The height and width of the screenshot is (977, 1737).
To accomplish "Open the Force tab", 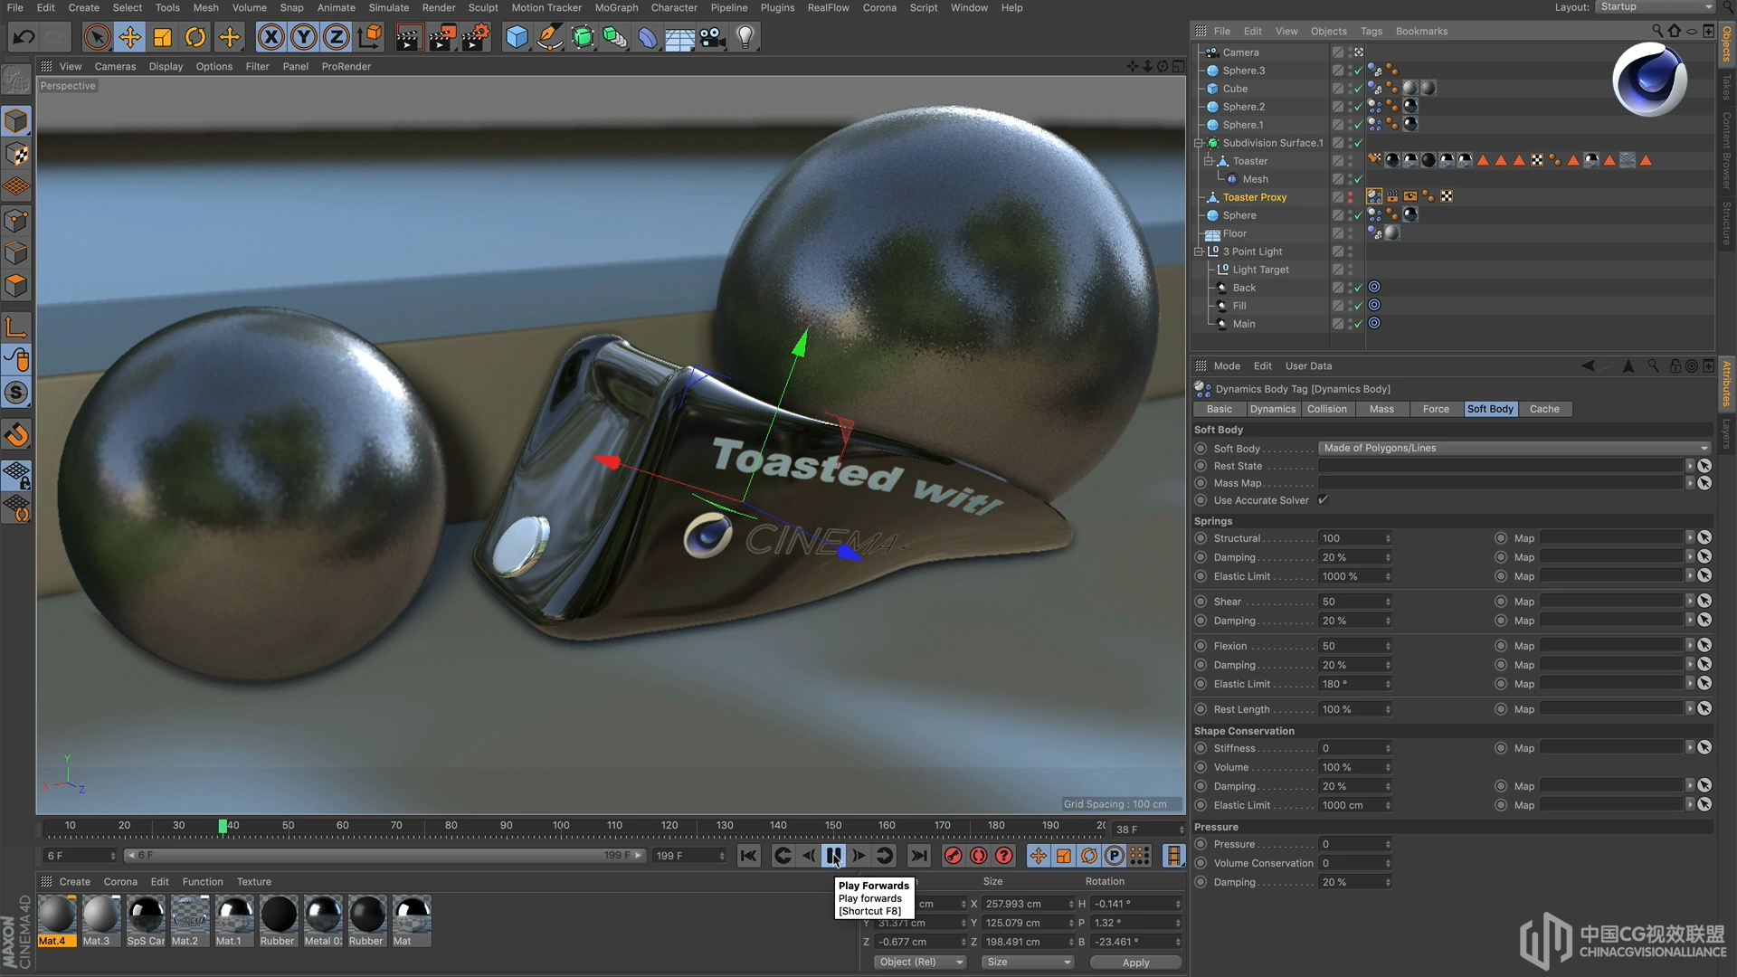I will [x=1436, y=409].
